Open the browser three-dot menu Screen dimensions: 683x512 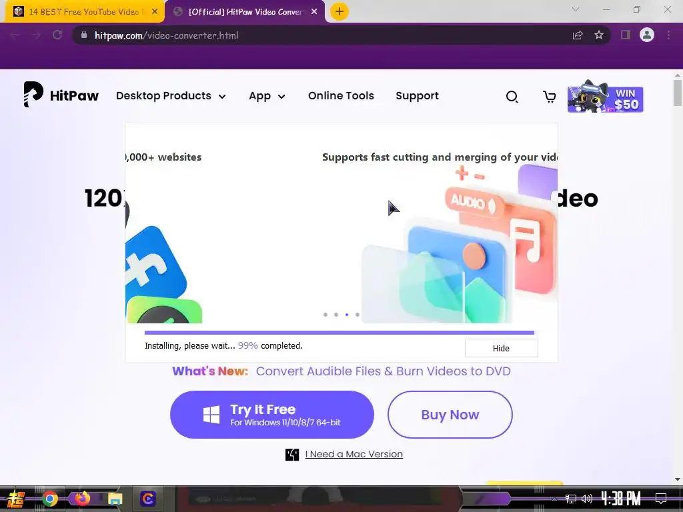668,35
